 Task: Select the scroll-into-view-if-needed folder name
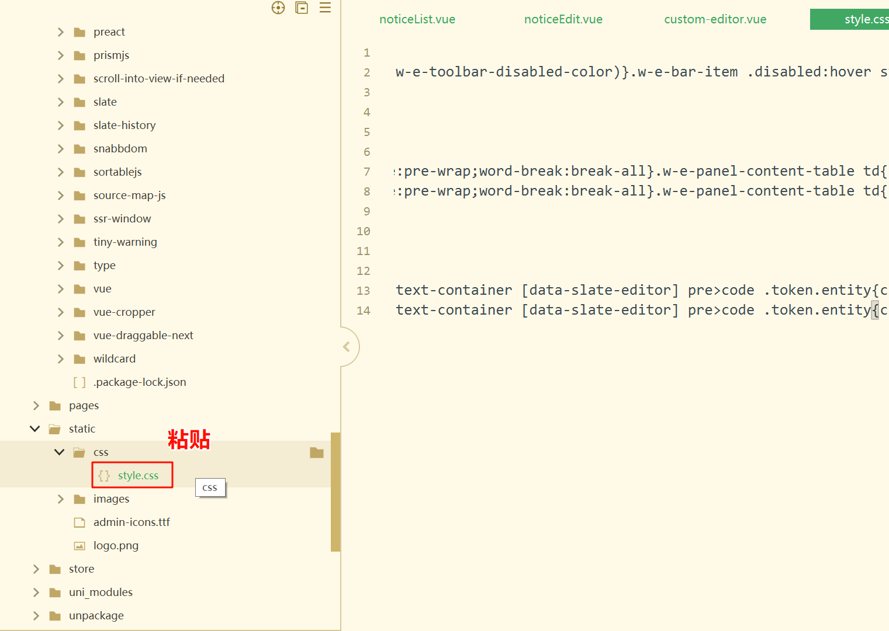coord(159,79)
